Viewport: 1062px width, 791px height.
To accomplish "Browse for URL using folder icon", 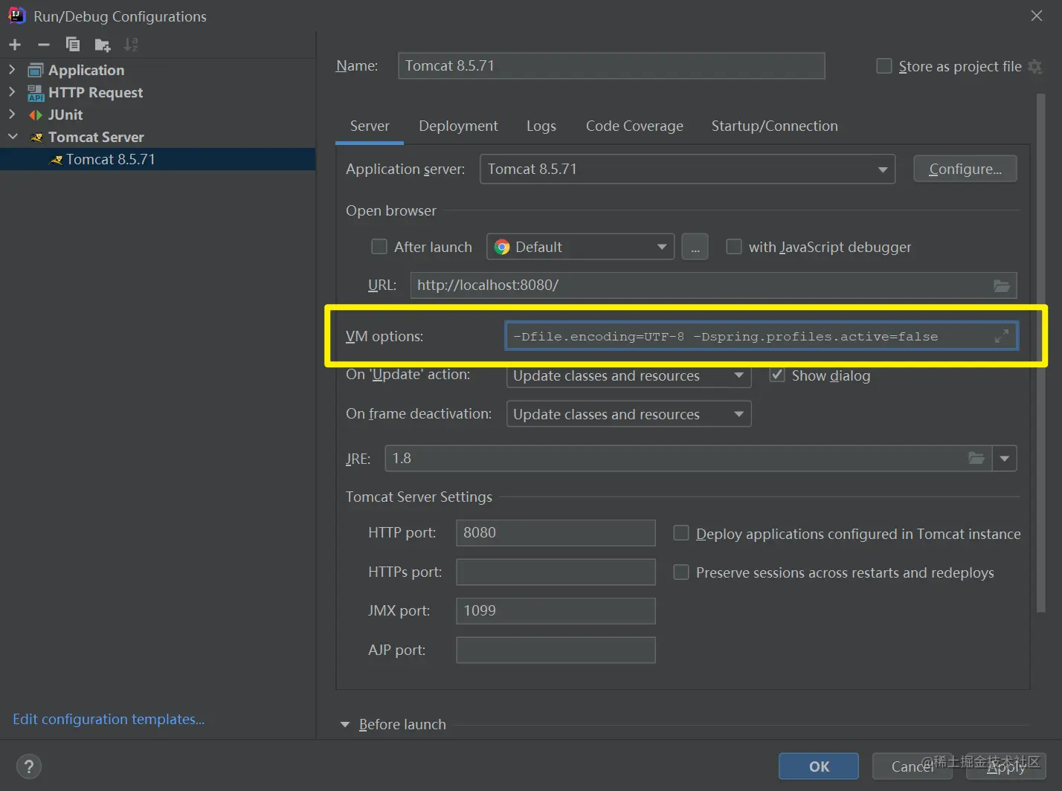I will [x=1002, y=285].
